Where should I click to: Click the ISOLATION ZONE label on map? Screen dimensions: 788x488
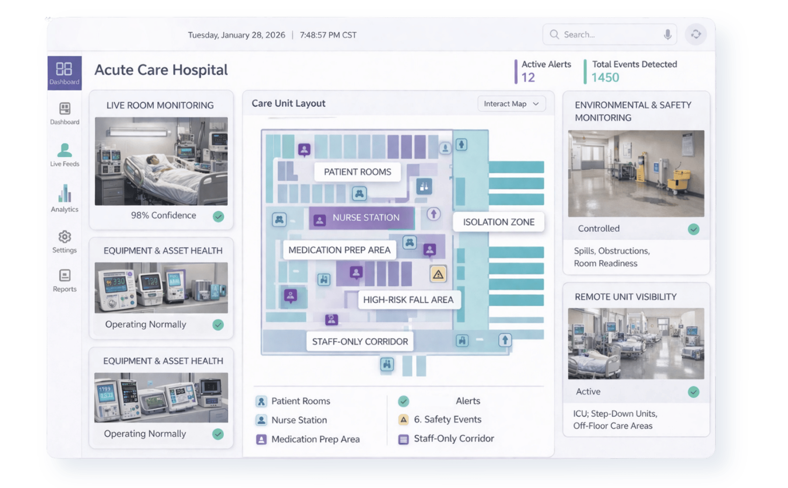click(498, 222)
